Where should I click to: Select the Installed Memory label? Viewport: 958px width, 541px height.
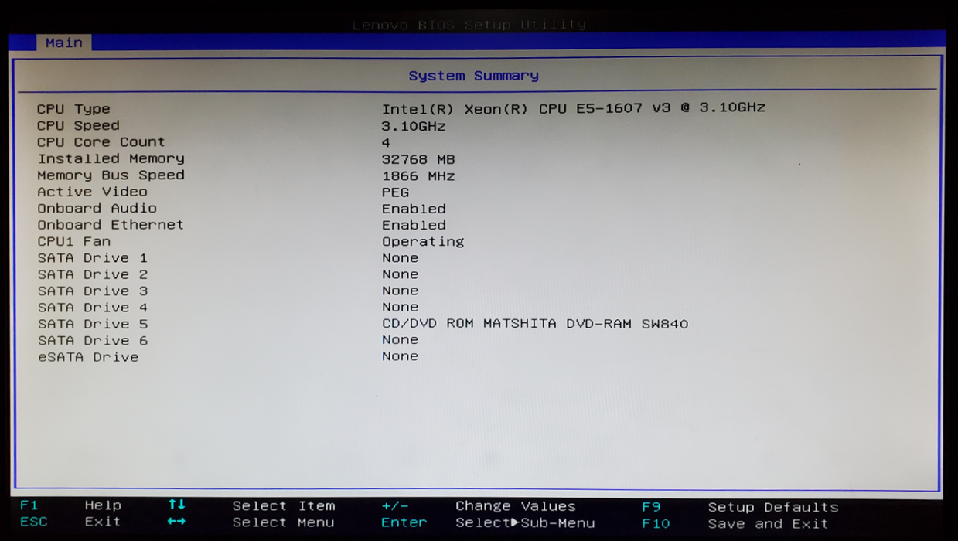[x=111, y=158]
